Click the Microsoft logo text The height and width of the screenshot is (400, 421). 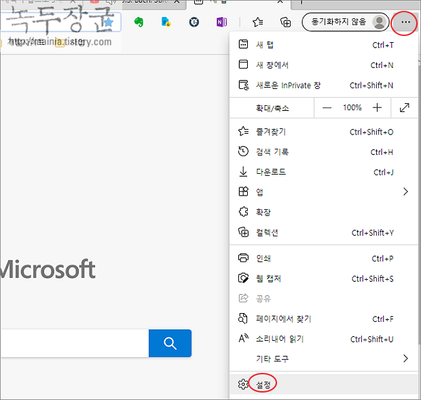coord(48,269)
